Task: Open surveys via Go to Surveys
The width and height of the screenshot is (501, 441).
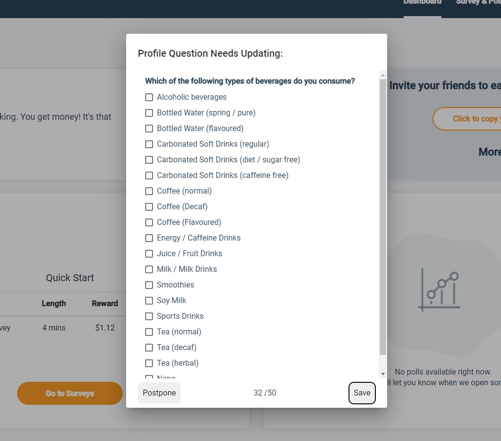Action: click(69, 393)
